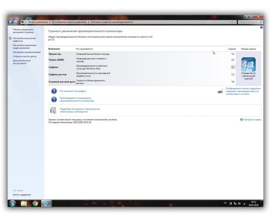Open the volume speaker icon in tray
This screenshot has width=271, height=222.
(x=239, y=203)
